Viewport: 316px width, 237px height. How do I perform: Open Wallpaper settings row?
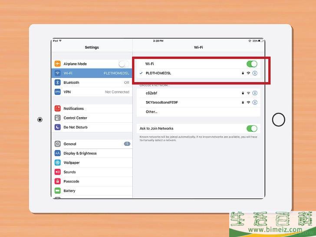point(92,163)
